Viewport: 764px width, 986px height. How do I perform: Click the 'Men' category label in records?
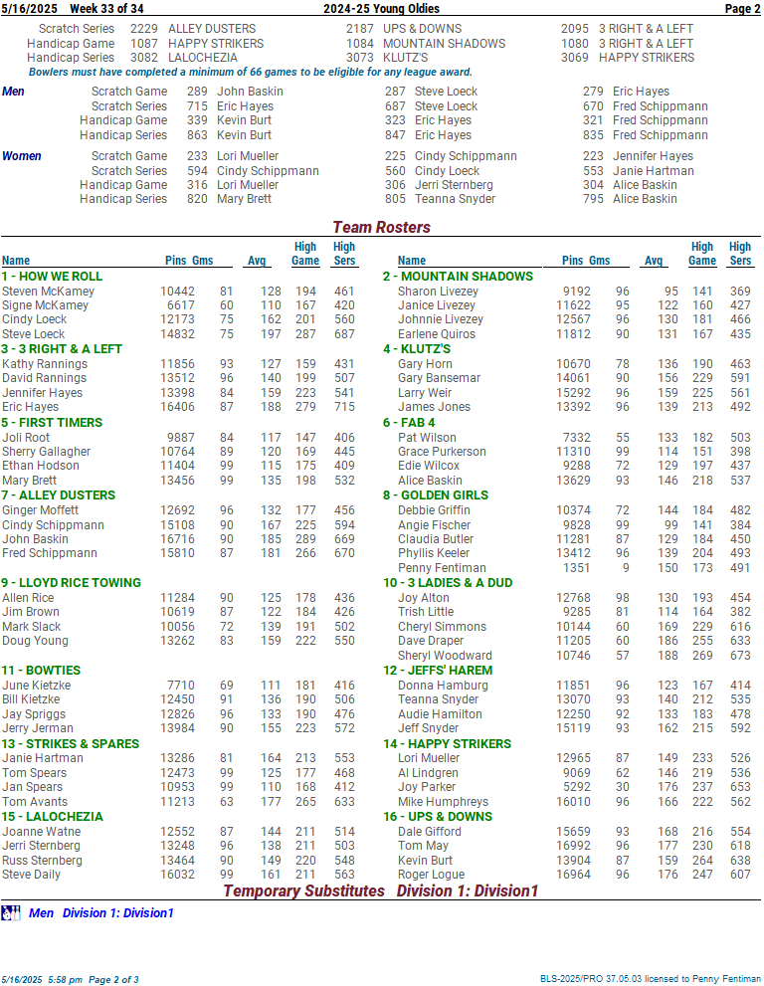coord(13,92)
